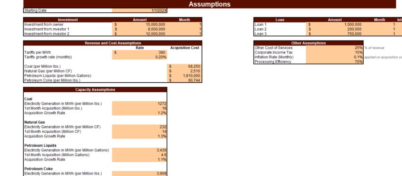Click the 'Acquisition Cost' column header
402x176 pixels.
pos(184,48)
